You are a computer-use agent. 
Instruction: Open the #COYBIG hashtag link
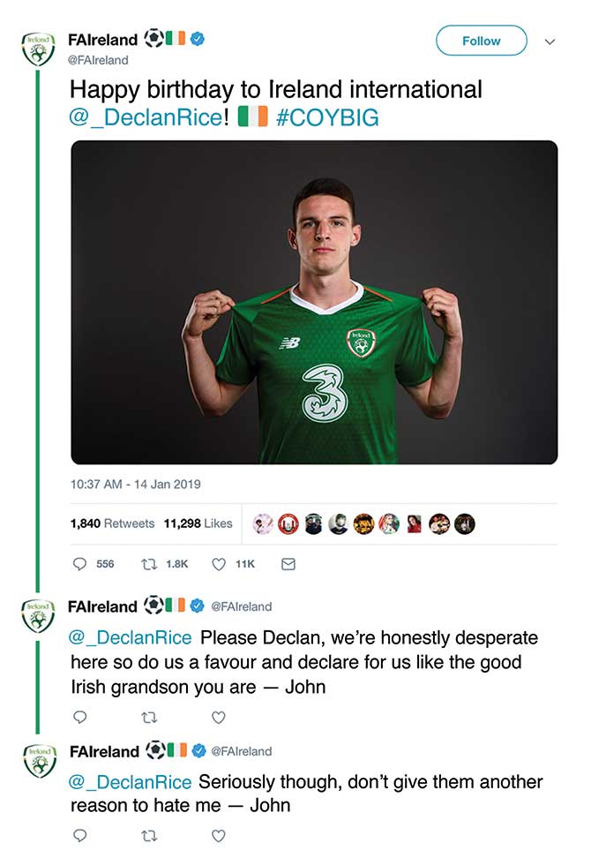point(327,117)
